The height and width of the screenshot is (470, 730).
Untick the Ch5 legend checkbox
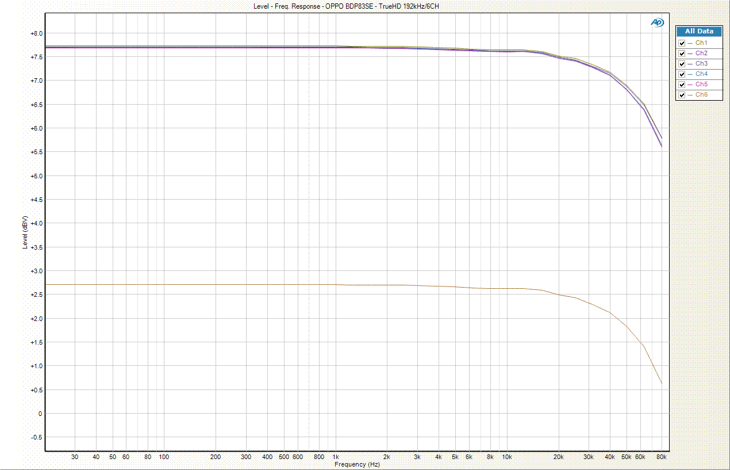point(682,85)
